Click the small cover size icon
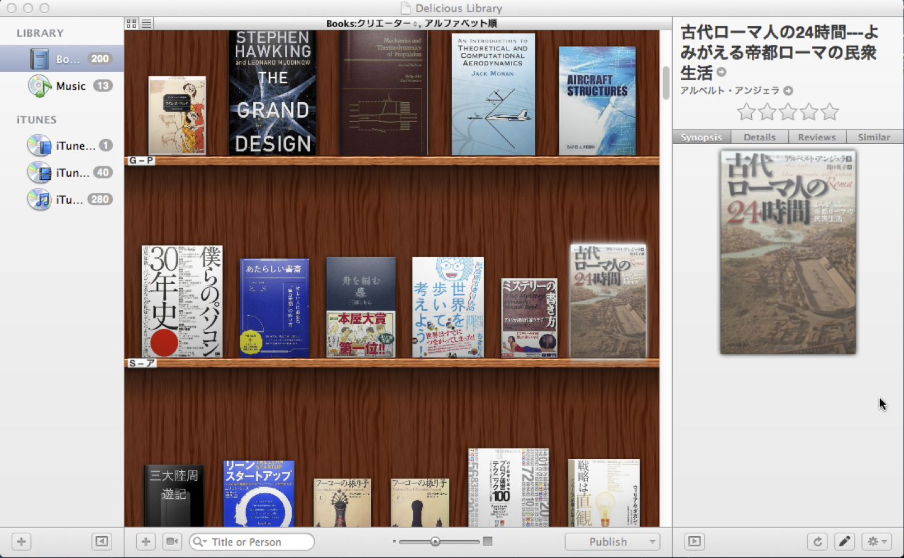Image resolution: width=904 pixels, height=558 pixels. click(x=394, y=541)
